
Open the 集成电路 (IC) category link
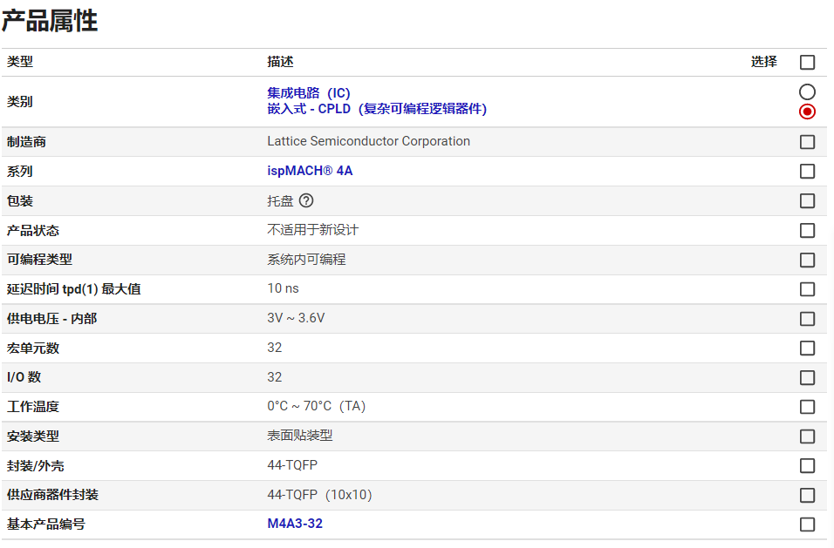309,93
